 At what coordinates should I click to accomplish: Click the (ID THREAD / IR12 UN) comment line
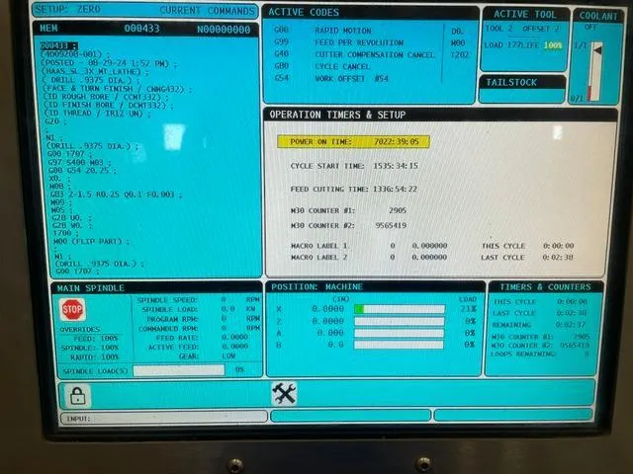97,114
